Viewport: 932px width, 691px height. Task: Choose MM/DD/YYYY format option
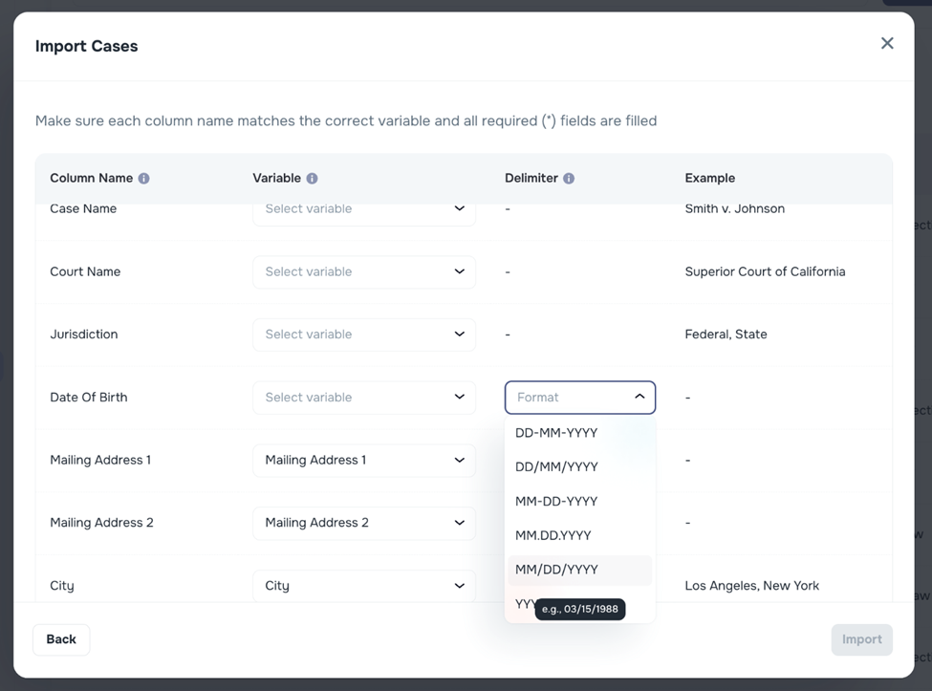click(556, 570)
